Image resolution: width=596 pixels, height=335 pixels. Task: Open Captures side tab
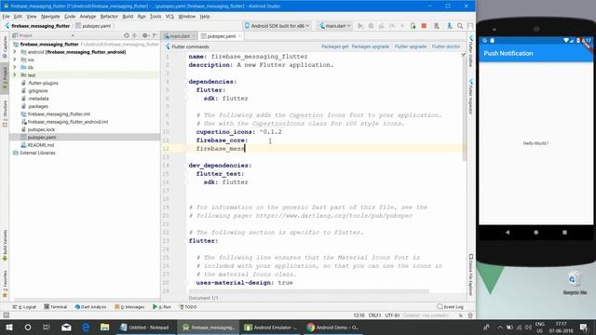coord(5,47)
